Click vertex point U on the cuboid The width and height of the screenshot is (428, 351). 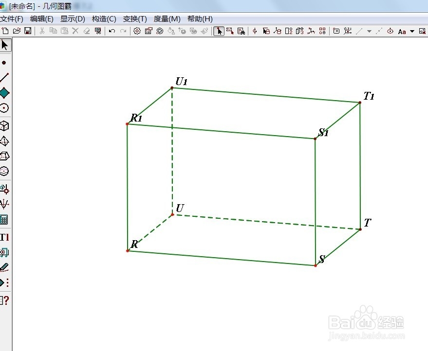tap(172, 215)
